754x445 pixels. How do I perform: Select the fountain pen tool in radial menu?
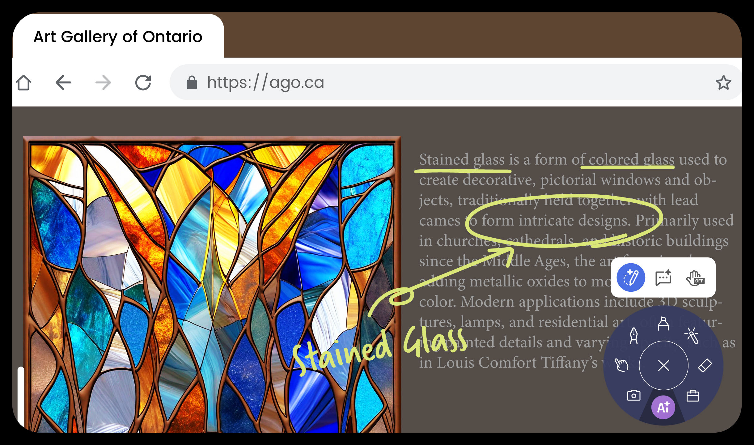pos(633,336)
